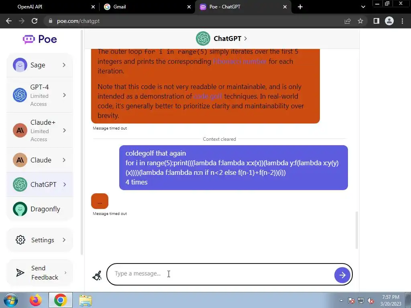This screenshot has height=308, width=411.
Task: Open the tab search dropdown arrow
Action: coord(363,7)
